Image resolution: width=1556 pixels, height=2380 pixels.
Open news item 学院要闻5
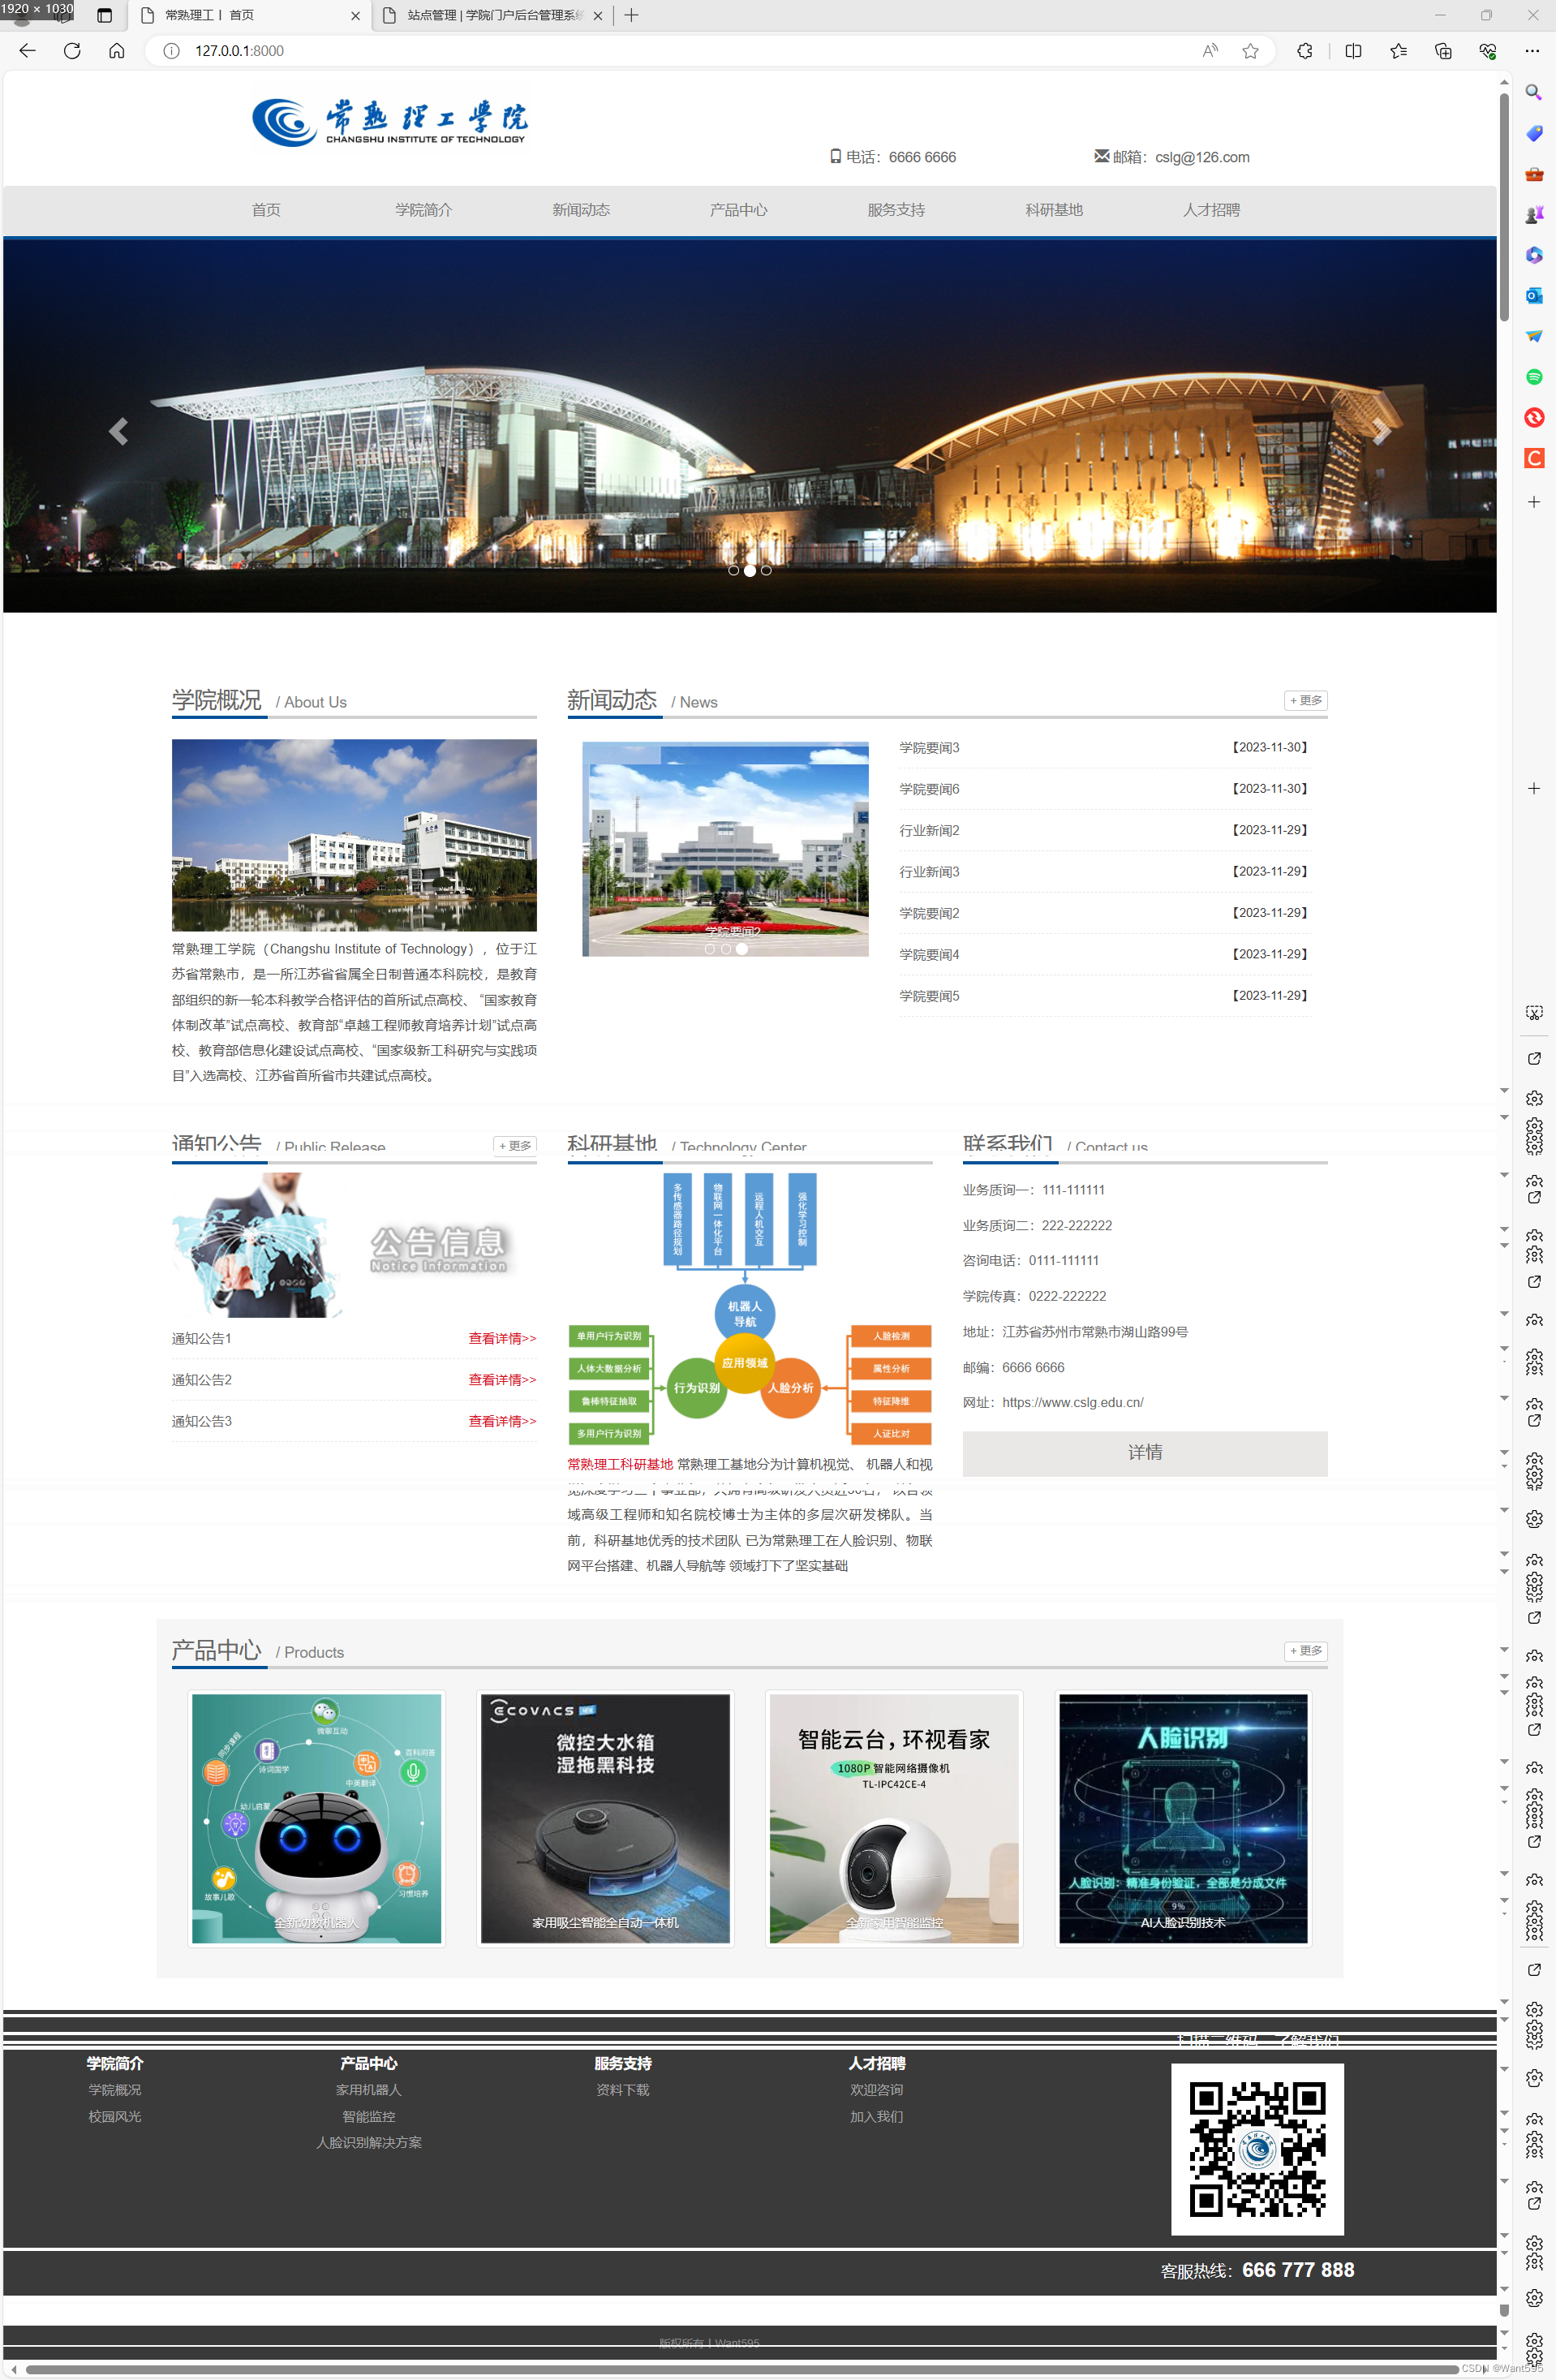coord(929,996)
